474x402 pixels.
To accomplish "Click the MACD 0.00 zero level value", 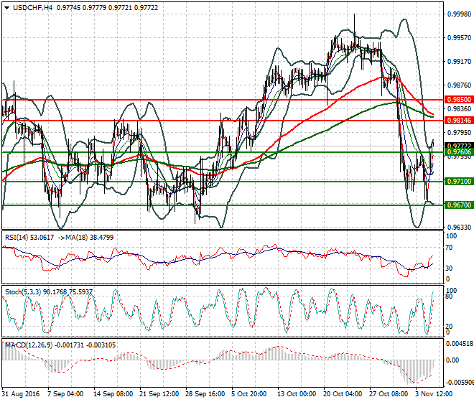I will tap(452, 360).
